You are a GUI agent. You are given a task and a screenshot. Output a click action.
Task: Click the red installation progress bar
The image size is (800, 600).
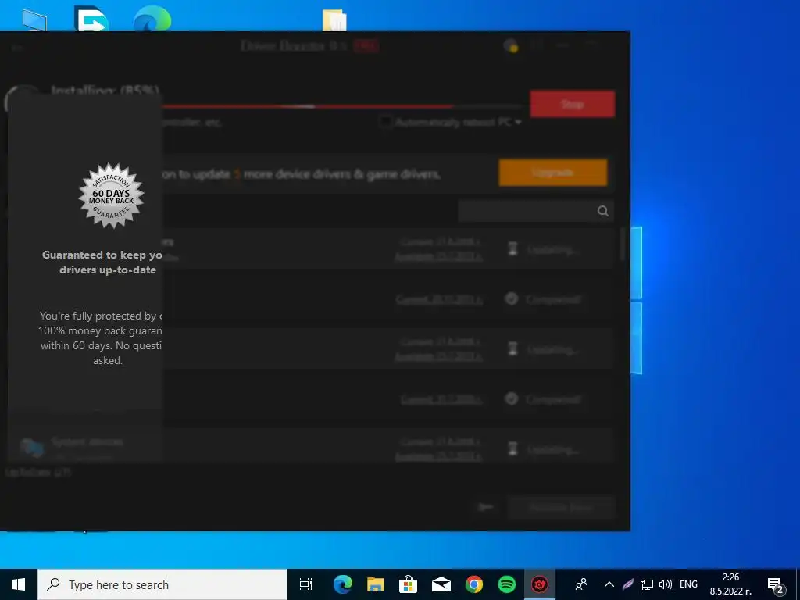coord(306,106)
